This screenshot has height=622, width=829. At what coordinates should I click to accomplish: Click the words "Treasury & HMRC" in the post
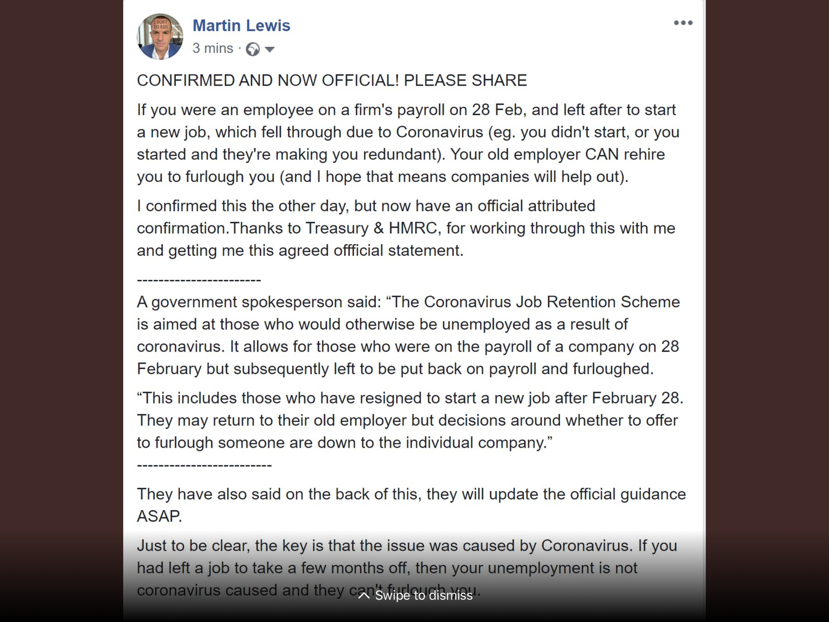pos(371,228)
